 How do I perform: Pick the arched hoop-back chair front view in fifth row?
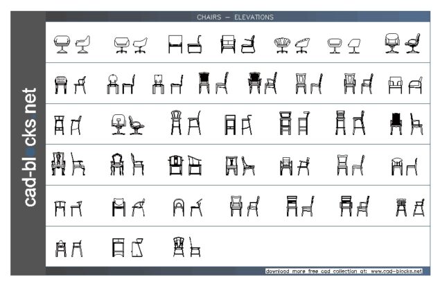coord(179,207)
